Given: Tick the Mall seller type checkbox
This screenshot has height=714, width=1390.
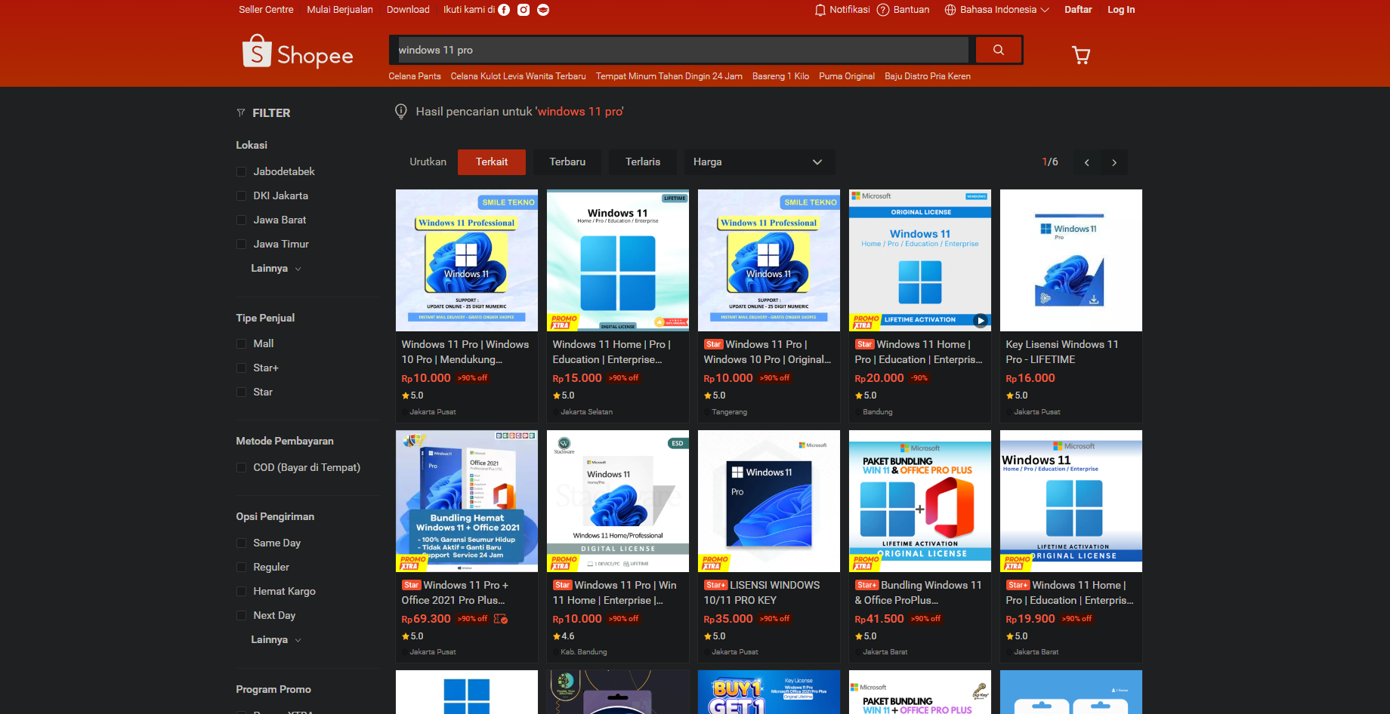Looking at the screenshot, I should (242, 344).
